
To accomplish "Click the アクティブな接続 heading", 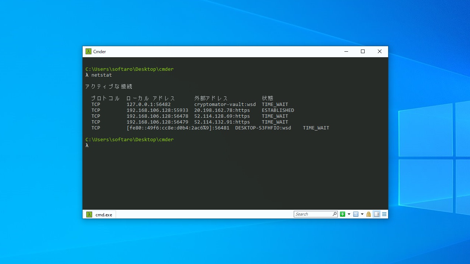I will click(109, 87).
